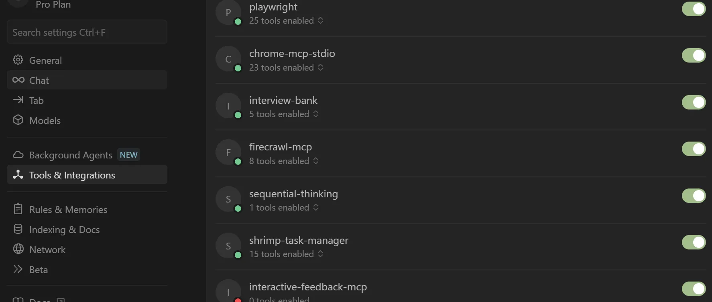
Task: Click the firecrawl-mcp avatar icon
Action: 228,153
